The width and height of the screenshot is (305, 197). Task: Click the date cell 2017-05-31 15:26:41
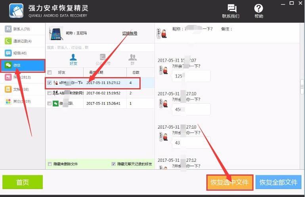click(x=103, y=103)
